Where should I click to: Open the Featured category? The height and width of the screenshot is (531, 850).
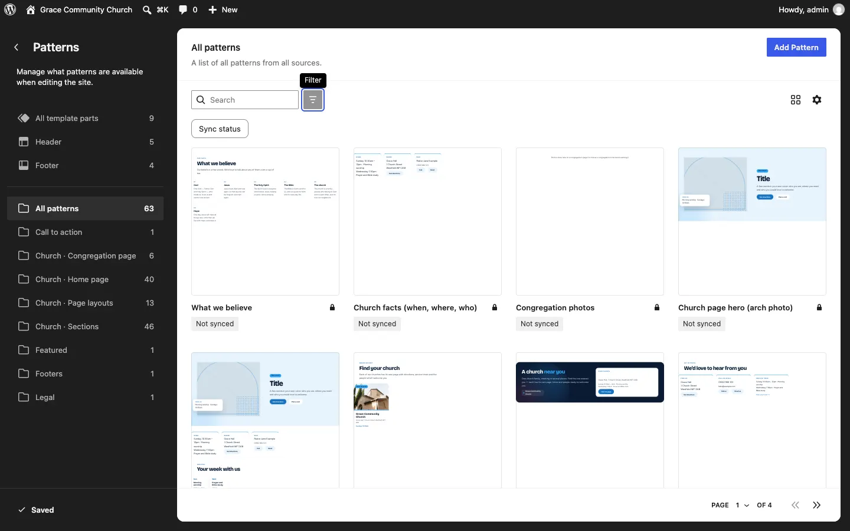click(x=86, y=350)
